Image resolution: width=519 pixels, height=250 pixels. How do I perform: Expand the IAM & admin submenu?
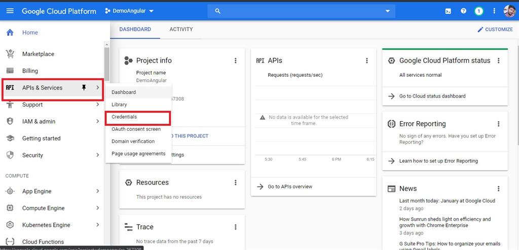click(53, 121)
